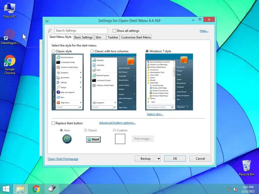Open the Skin tab
Viewport: 259px width, 194px height.
point(100,37)
